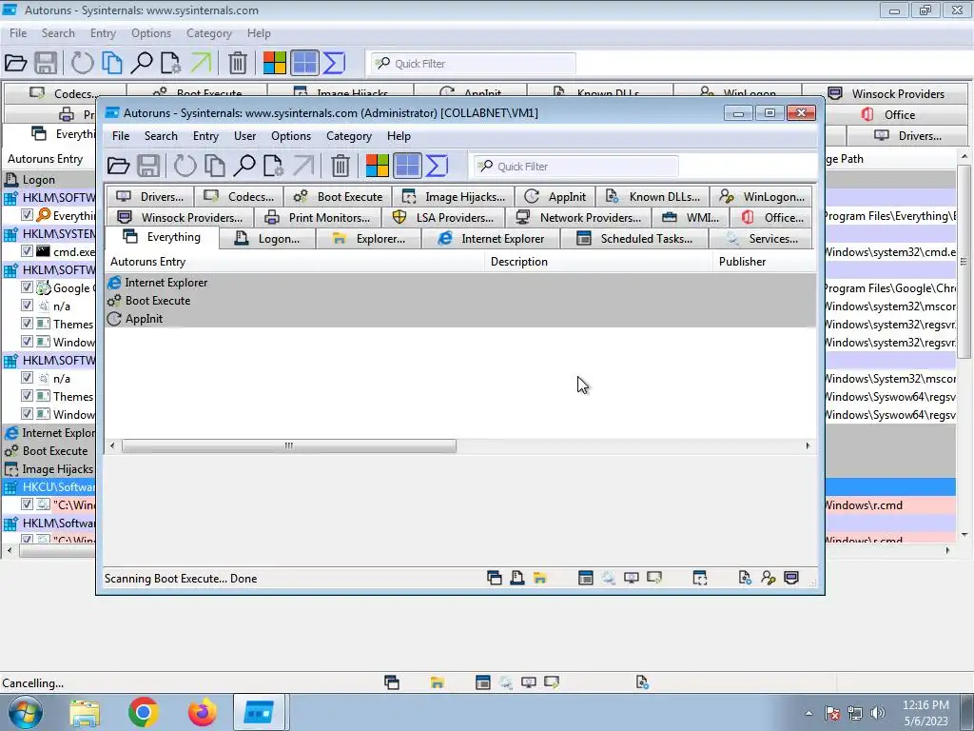Image resolution: width=974 pixels, height=731 pixels.
Task: Click file properties icon in front toolbar
Action: [273, 166]
